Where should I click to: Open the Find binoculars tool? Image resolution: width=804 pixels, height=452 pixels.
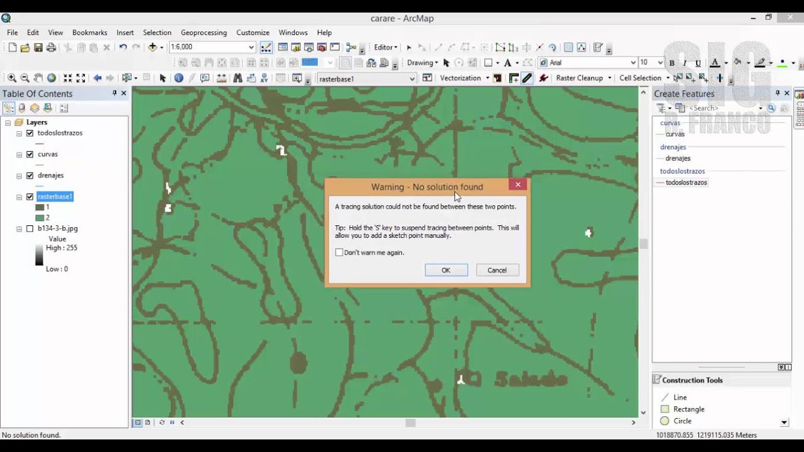click(237, 78)
